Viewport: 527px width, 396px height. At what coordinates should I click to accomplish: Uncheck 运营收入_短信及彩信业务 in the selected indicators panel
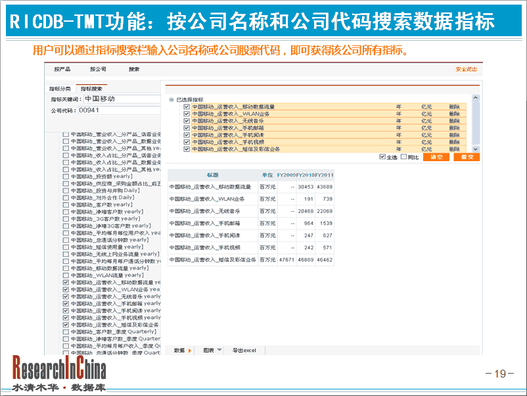[187, 149]
